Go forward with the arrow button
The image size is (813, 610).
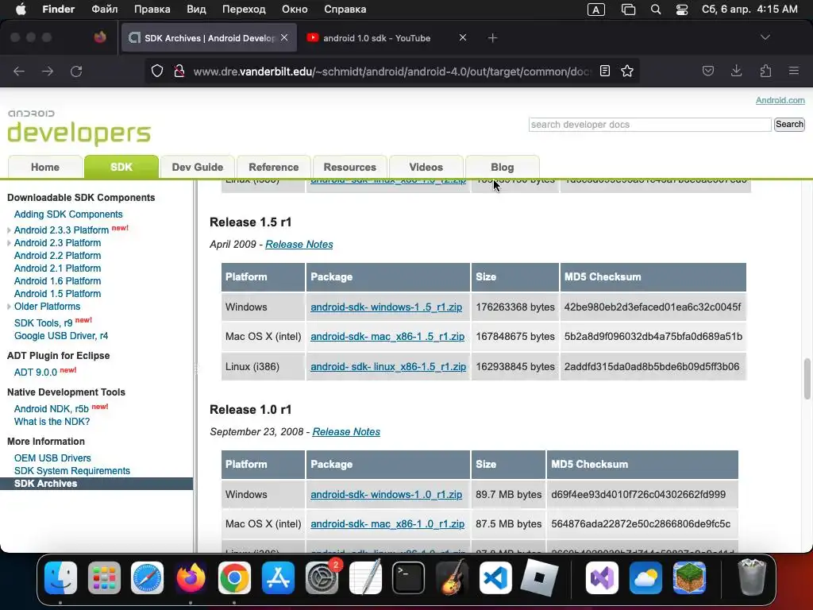(48, 71)
